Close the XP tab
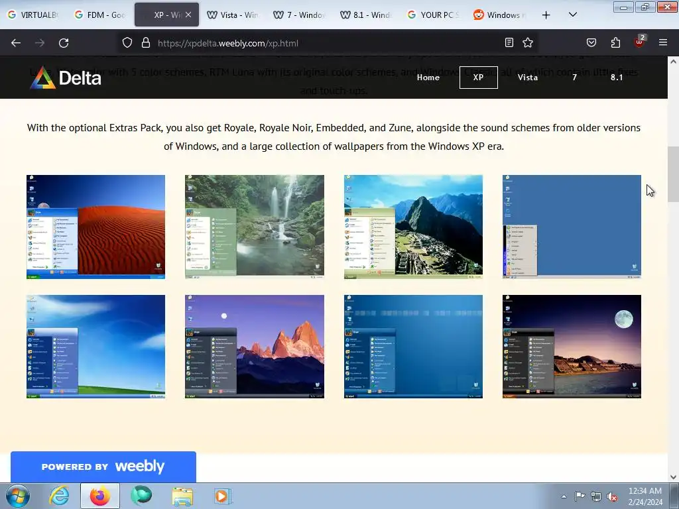Screen dimensions: 679x509 point(188,15)
